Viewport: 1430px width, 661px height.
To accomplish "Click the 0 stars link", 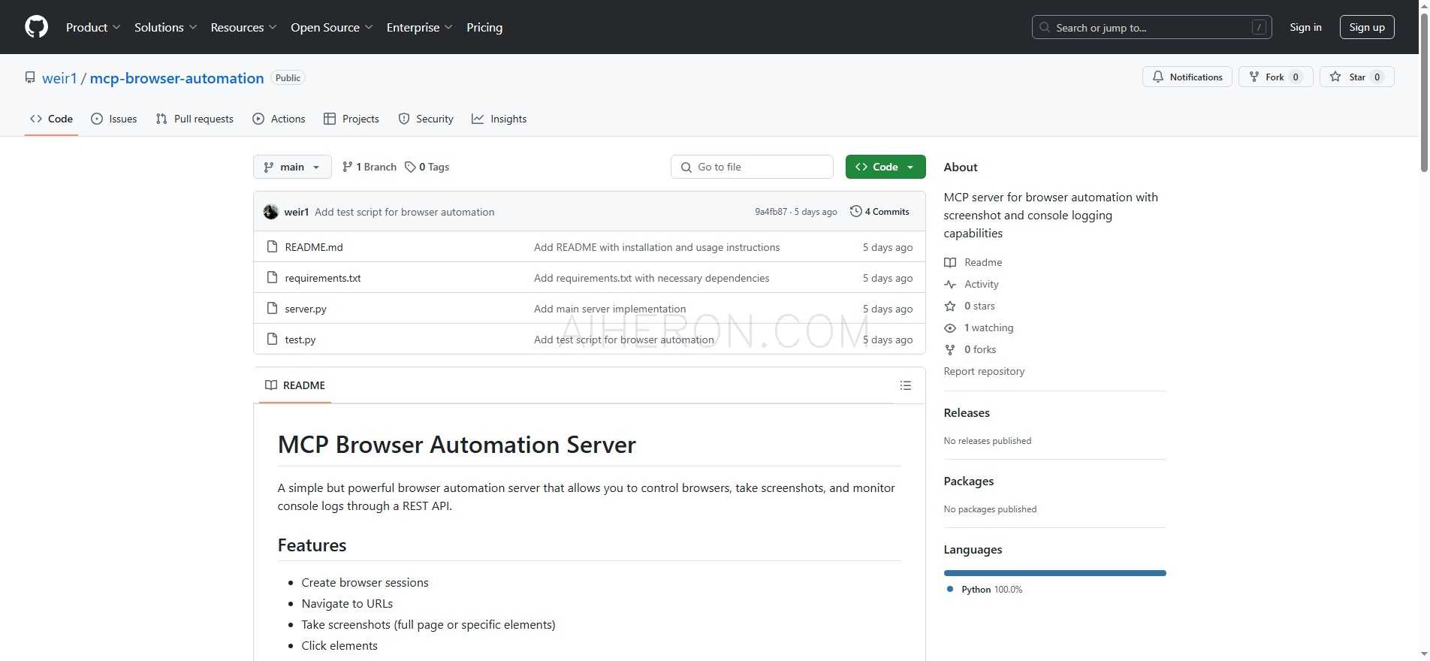I will pyautogui.click(x=979, y=306).
